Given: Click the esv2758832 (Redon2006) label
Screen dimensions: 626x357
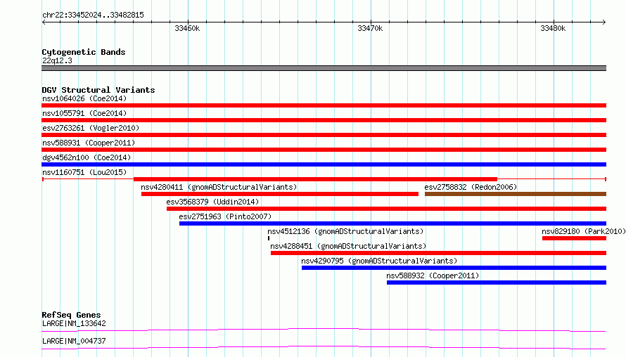Looking at the screenshot, I should tap(471, 187).
